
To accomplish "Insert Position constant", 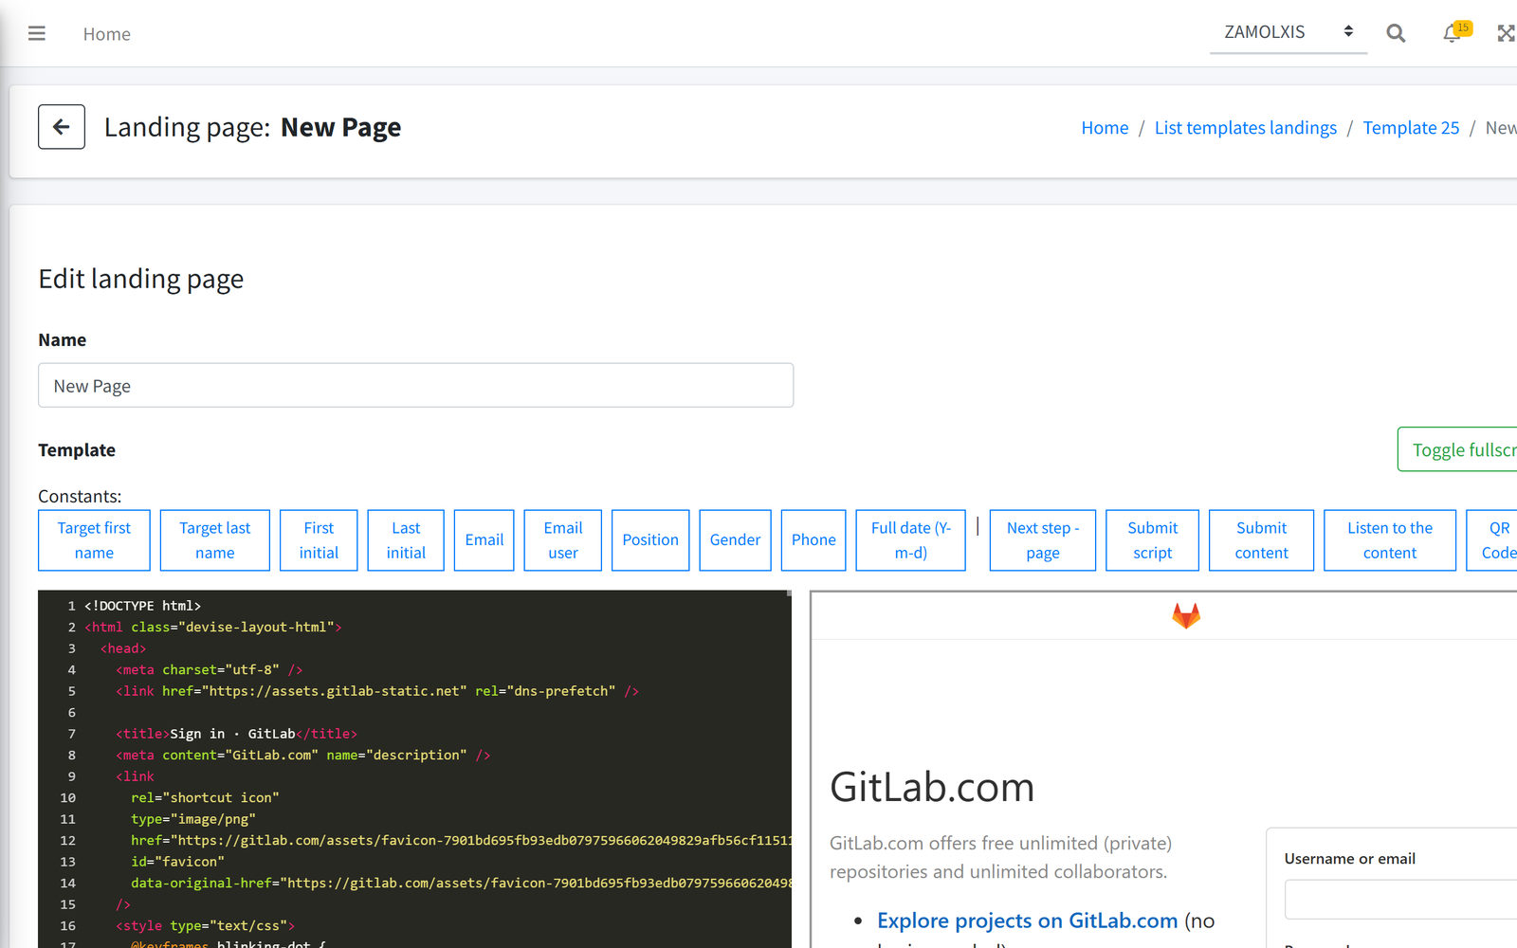I will pos(650,540).
